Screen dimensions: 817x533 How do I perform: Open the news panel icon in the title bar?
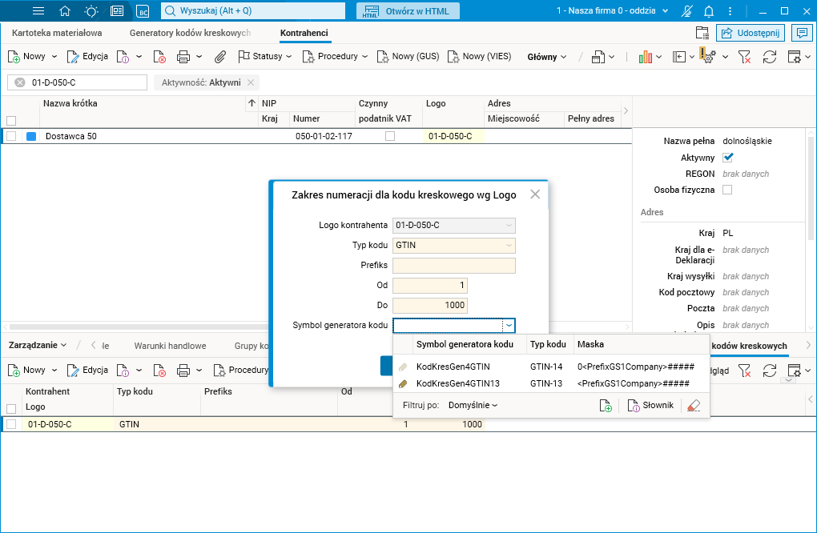(x=117, y=11)
